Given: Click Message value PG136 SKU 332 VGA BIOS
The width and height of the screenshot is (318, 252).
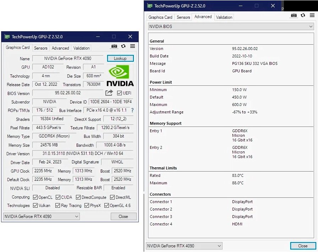Looking at the screenshot, I should (255, 63).
